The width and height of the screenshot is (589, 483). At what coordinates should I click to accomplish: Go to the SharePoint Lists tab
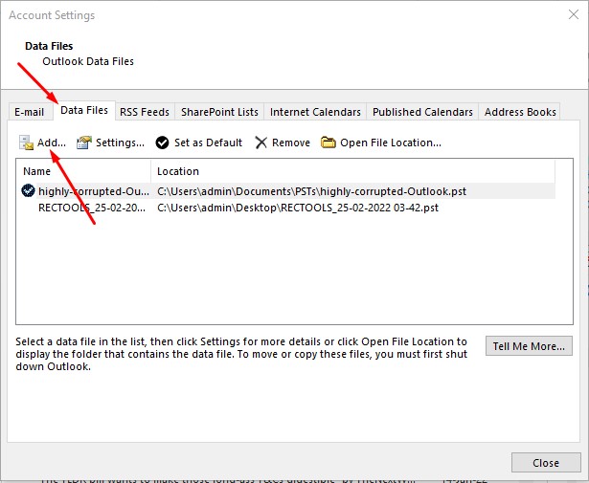tap(219, 112)
